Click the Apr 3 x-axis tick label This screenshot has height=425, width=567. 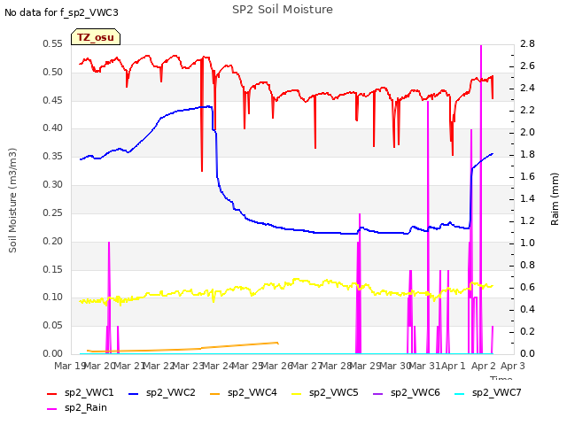[x=513, y=366]
